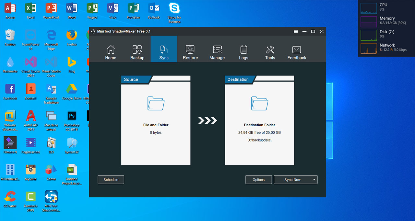This screenshot has width=415, height=221.
Task: Open System32 folder shortcut
Action: click(x=72, y=145)
